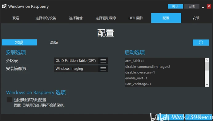Switch to the 高级 sub-tab
This screenshot has width=213, height=121.
tap(54, 43)
